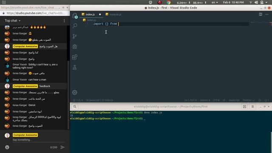
Task: Open VS Code Manage gear menu
Action: 75,93
